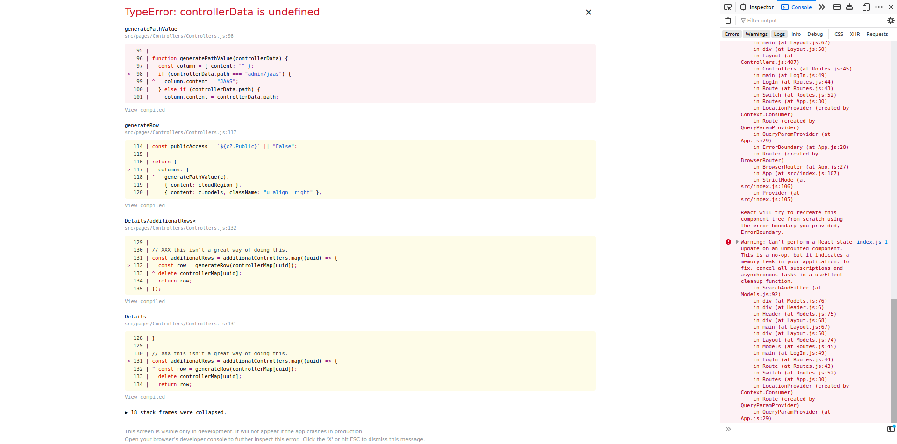Screen dimensions: 897x444
Task: Disable the Errors filter
Action: (x=732, y=34)
